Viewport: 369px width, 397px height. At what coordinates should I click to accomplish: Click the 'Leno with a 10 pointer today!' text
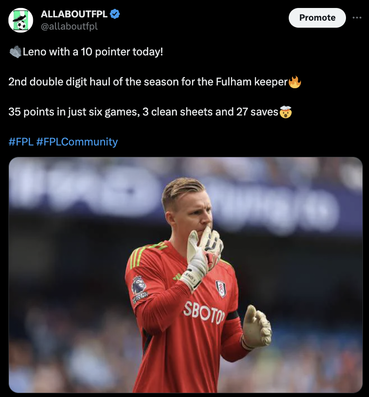[92, 52]
